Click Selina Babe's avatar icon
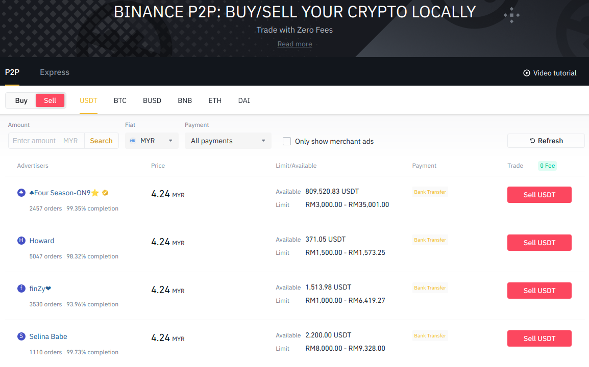The width and height of the screenshot is (589, 367). [21, 336]
